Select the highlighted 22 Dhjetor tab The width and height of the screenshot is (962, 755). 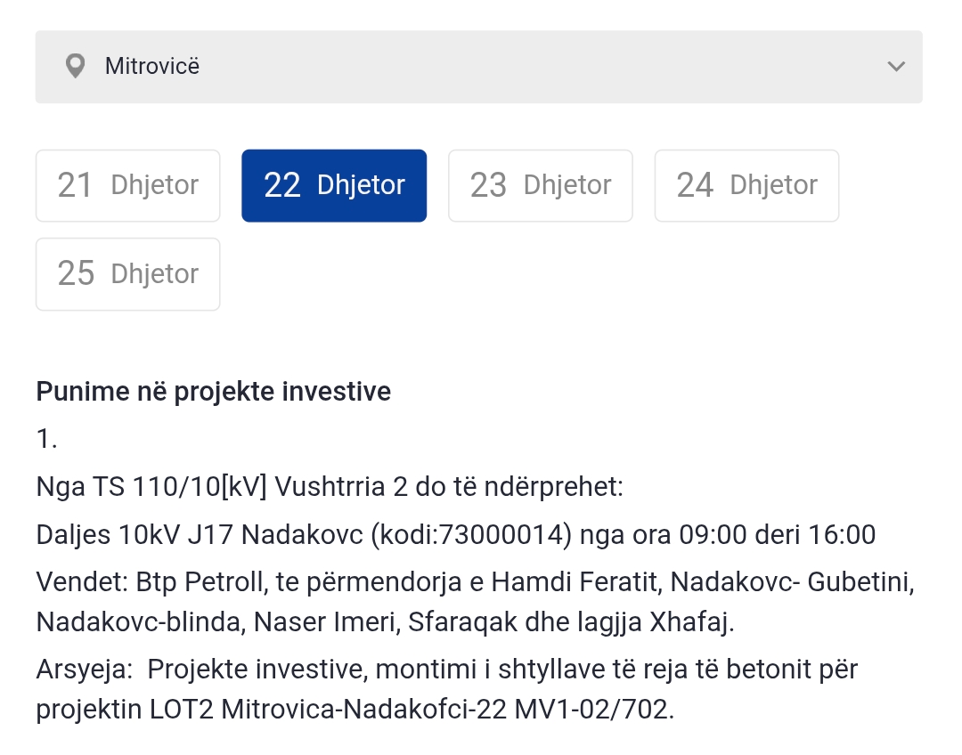coord(334,185)
